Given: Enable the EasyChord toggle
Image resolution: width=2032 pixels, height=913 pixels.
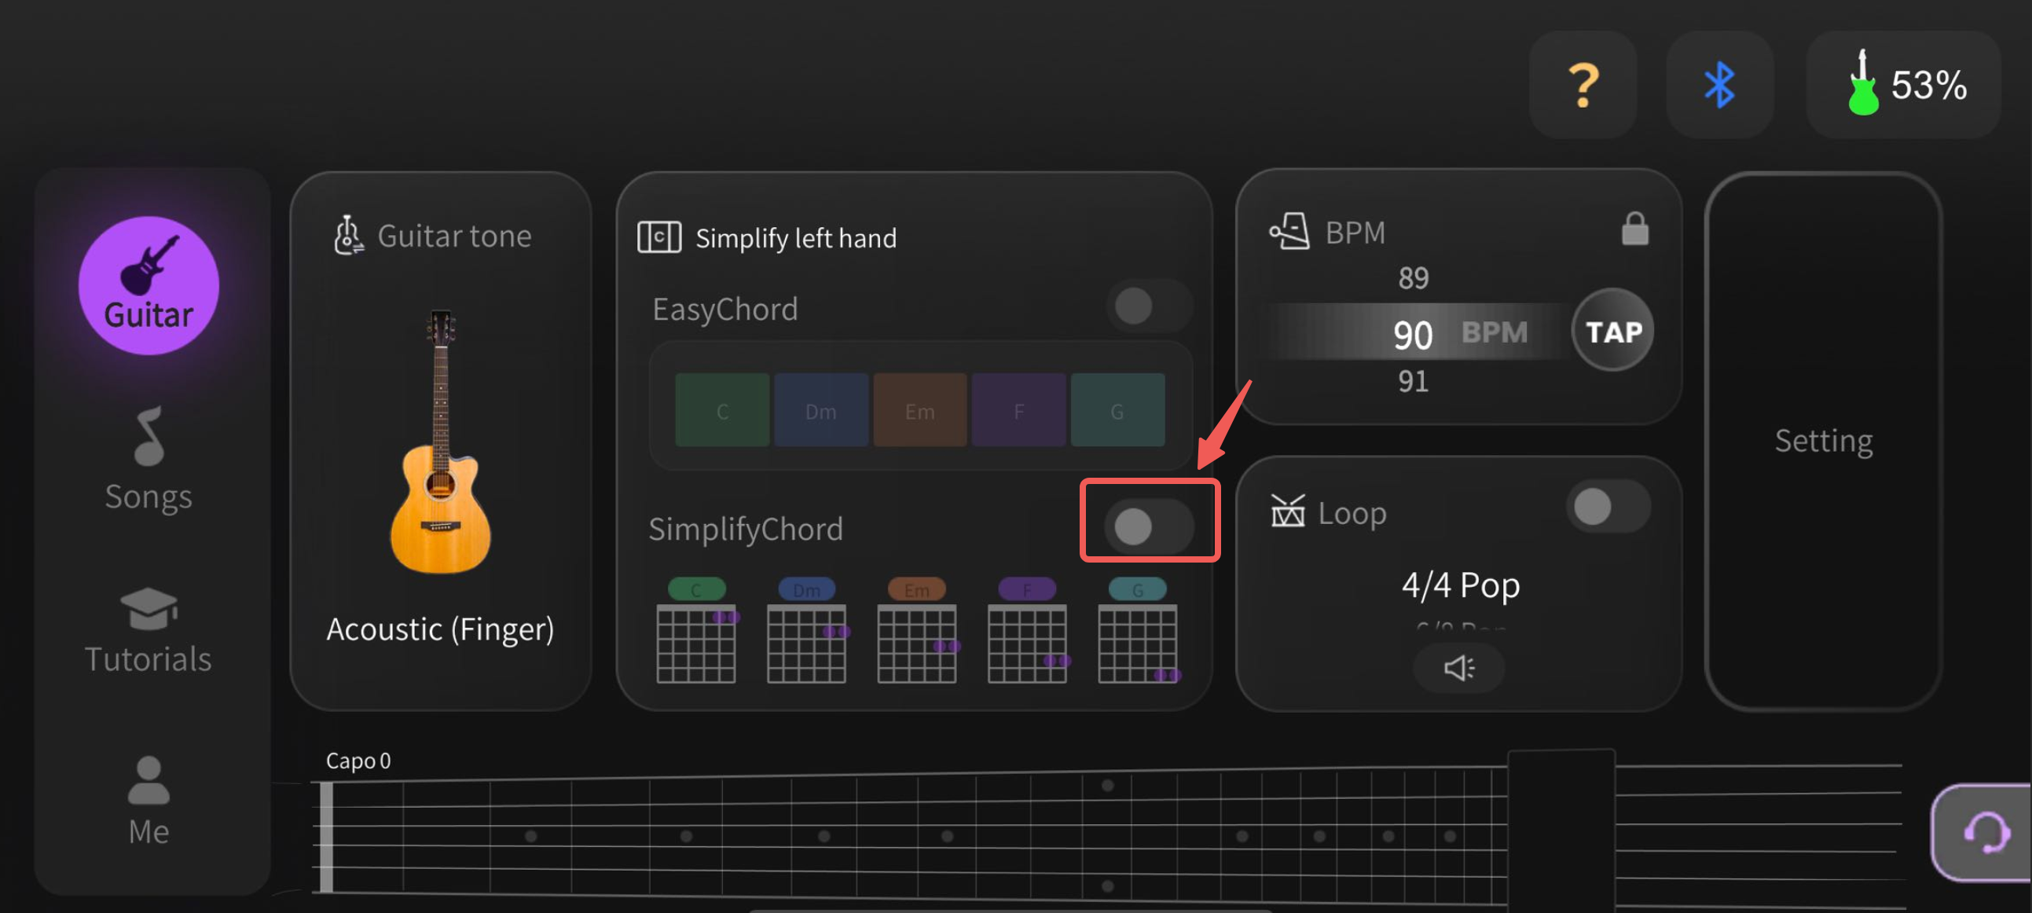Looking at the screenshot, I should click(x=1148, y=306).
